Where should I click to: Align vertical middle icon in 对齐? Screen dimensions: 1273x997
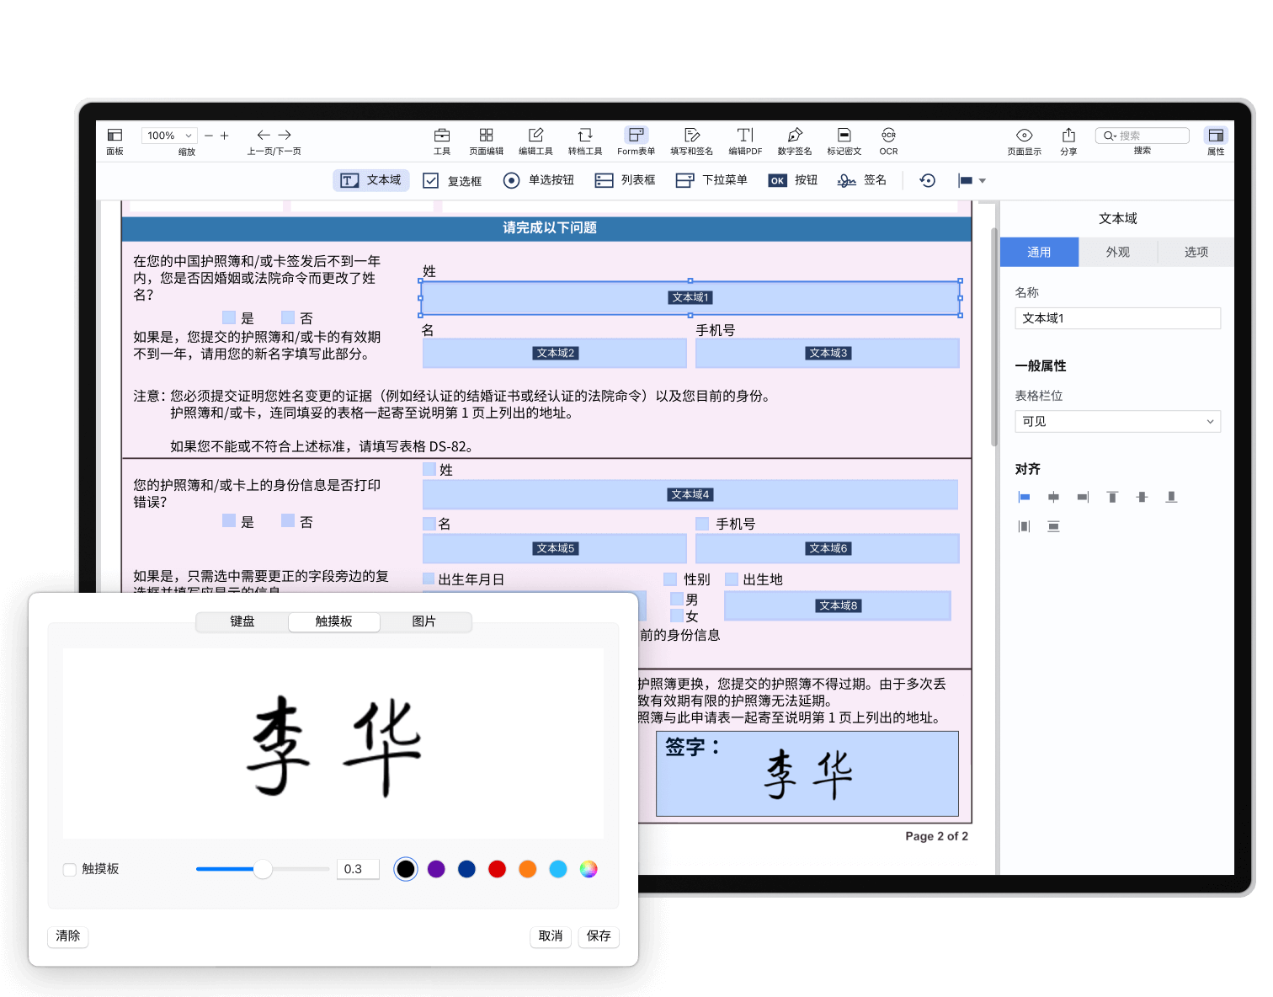pos(1142,497)
